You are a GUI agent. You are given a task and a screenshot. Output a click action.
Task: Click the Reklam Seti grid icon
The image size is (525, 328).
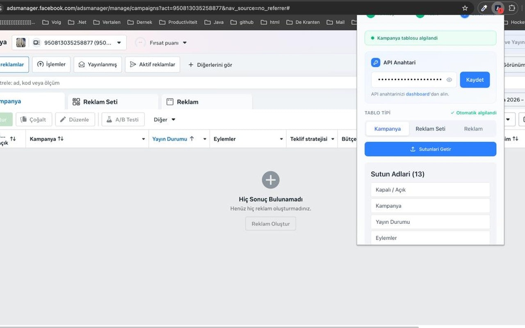point(76,101)
